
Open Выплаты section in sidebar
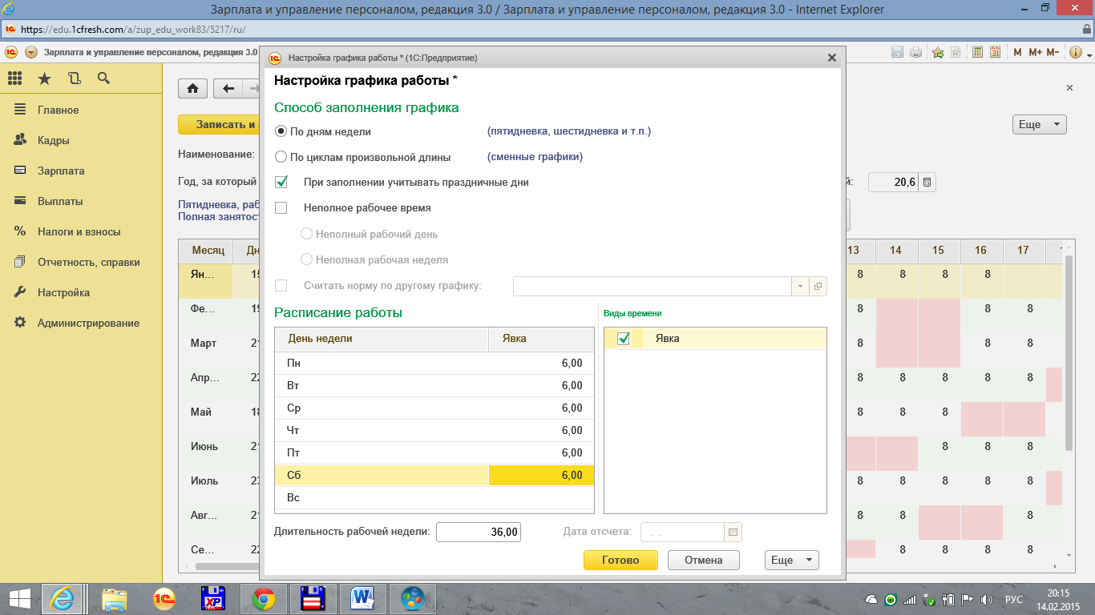(x=60, y=201)
